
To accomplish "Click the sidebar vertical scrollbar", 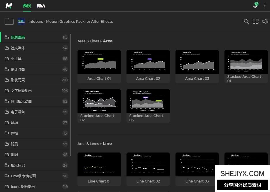I will [x=71, y=95].
